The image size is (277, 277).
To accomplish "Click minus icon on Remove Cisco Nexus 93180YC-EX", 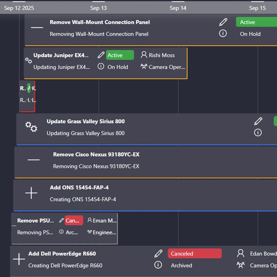I will click(x=34, y=160).
